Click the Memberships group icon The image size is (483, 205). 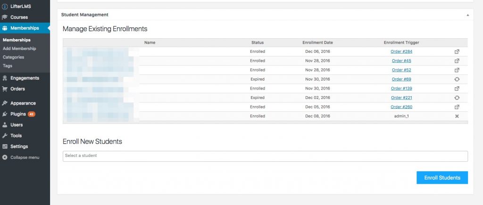(5, 28)
